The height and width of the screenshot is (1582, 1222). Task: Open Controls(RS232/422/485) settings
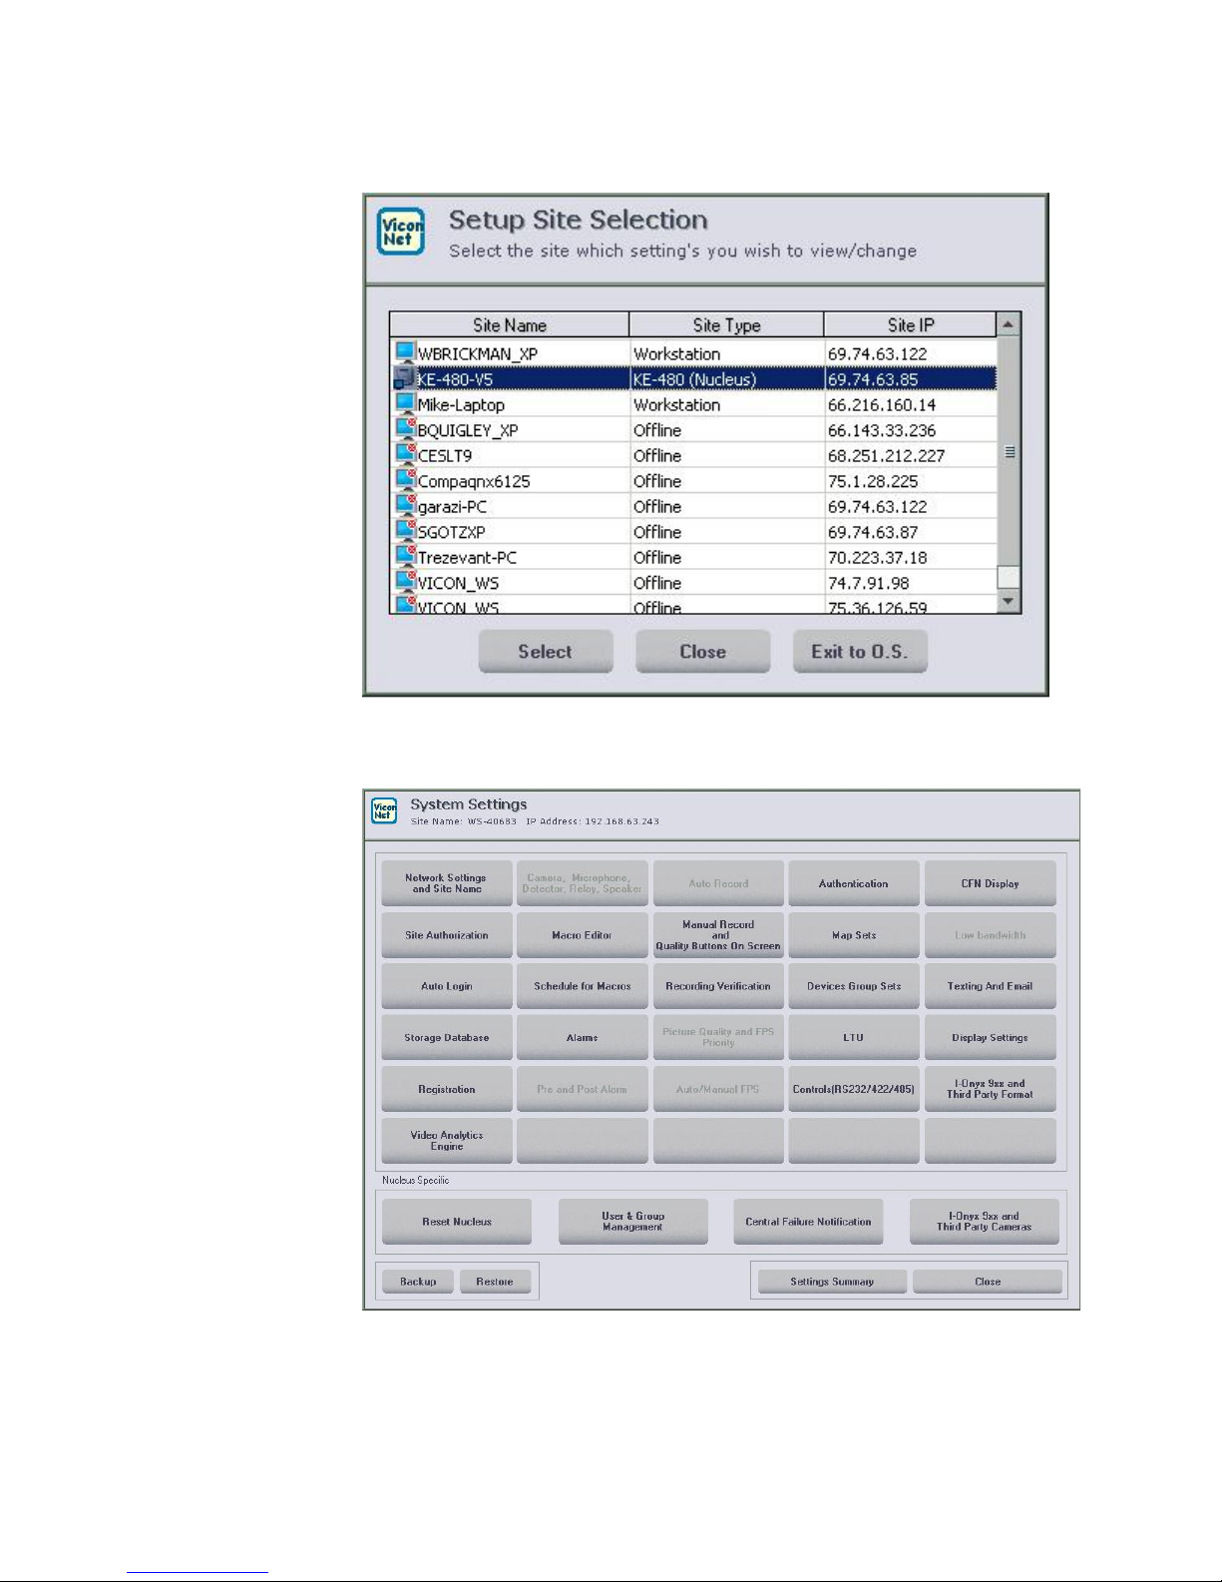click(854, 1089)
